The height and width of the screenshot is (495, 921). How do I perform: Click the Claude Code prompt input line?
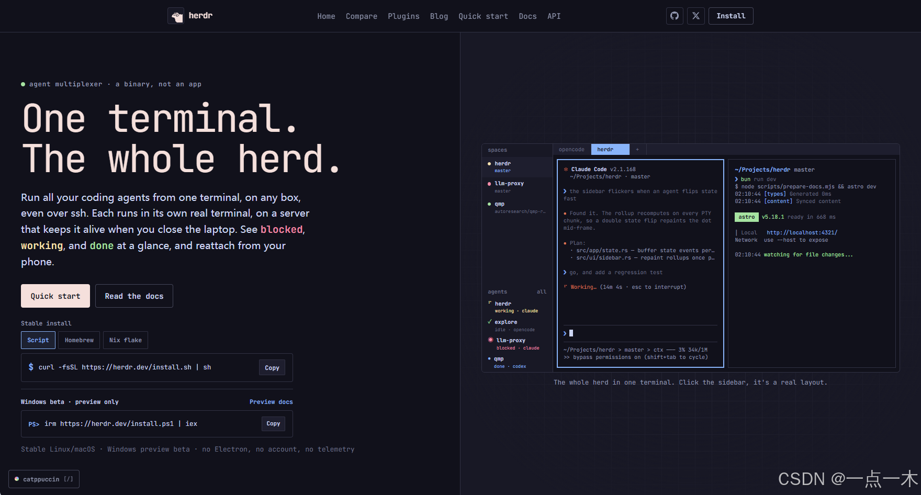(640, 333)
